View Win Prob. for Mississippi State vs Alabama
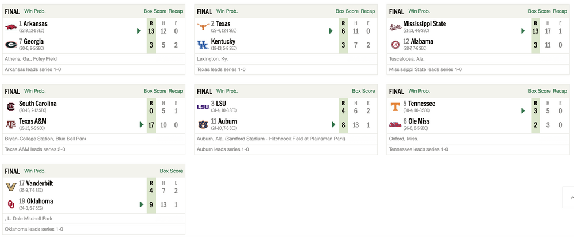 [x=420, y=11]
